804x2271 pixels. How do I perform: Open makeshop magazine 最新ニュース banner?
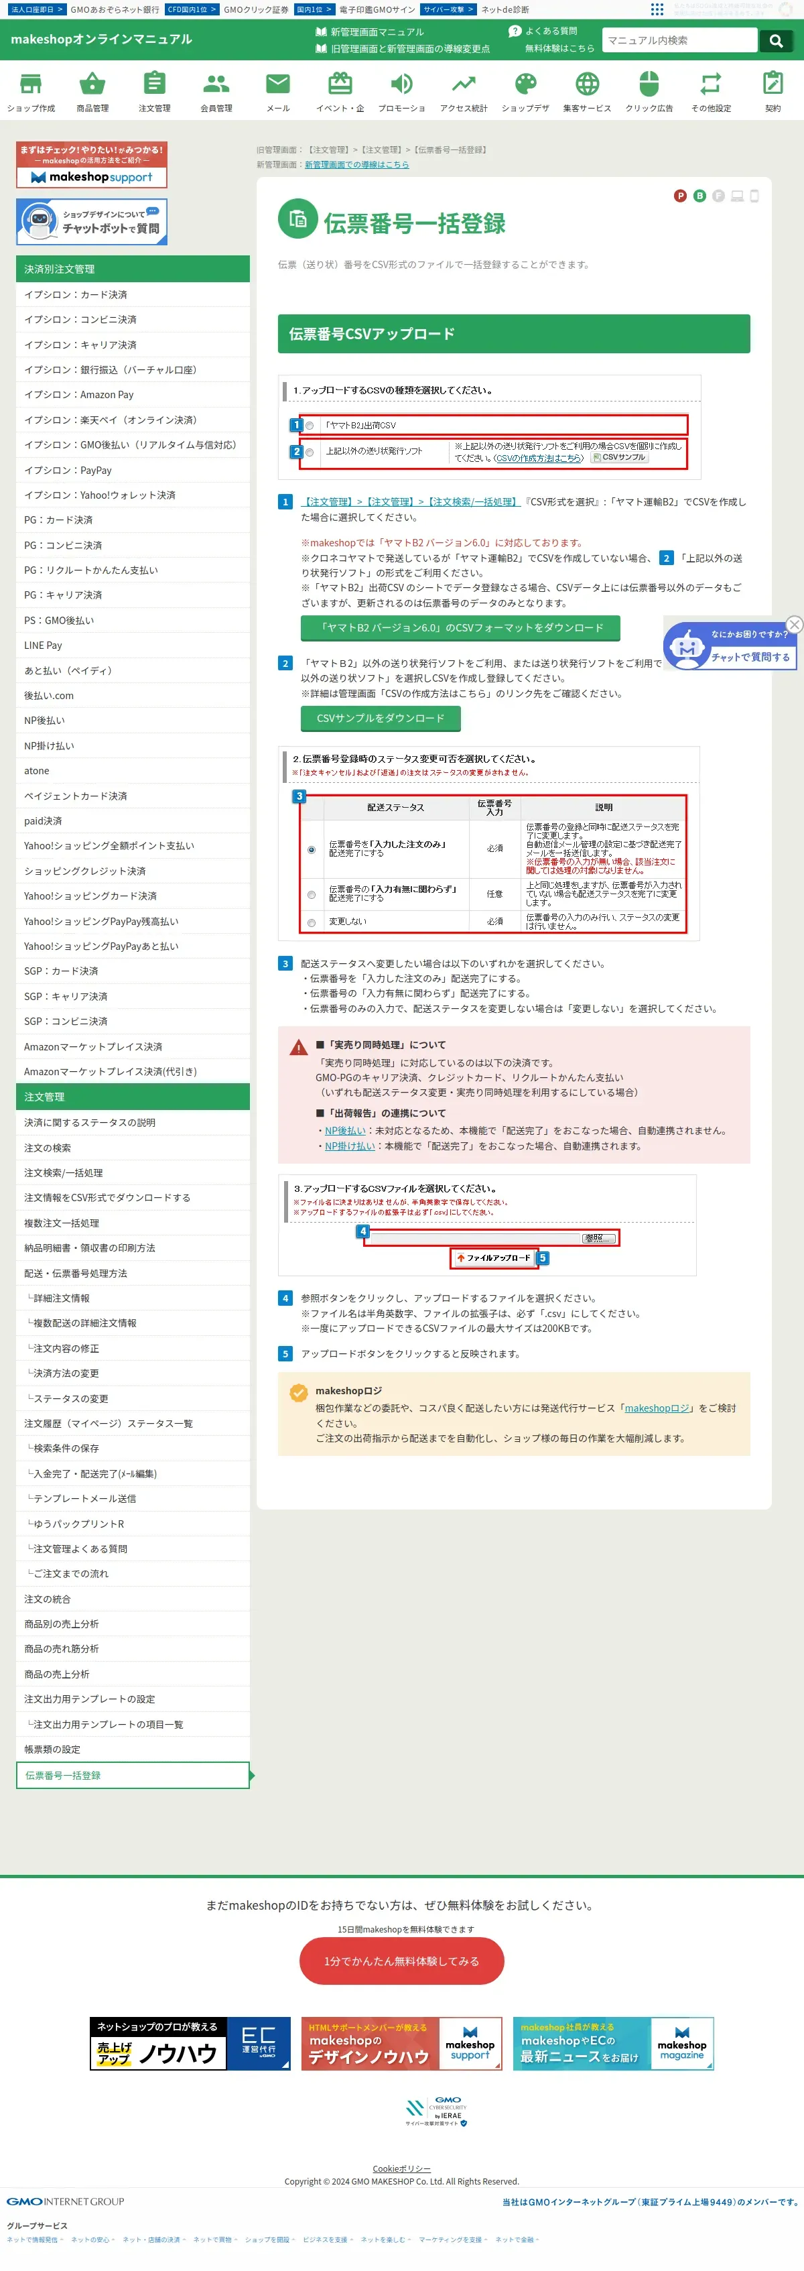(614, 2044)
